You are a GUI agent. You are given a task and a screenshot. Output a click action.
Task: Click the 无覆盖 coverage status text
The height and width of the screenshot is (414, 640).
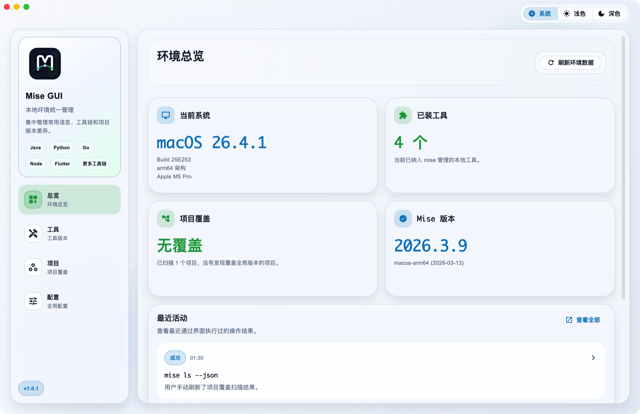coord(180,245)
